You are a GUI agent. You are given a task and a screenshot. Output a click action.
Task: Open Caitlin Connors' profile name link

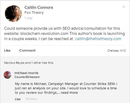tap(39, 7)
